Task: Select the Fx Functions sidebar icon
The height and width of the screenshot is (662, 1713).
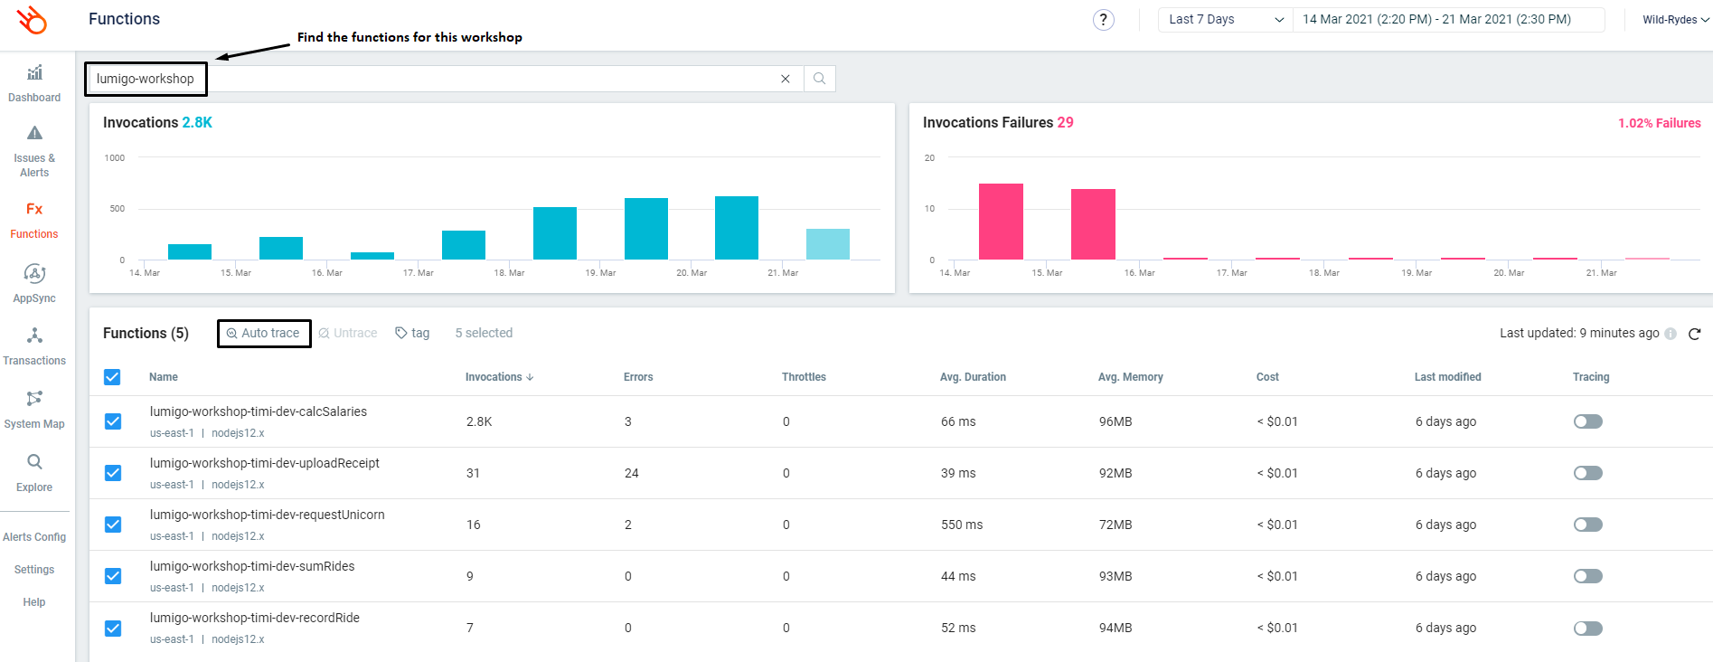Action: click(x=34, y=209)
